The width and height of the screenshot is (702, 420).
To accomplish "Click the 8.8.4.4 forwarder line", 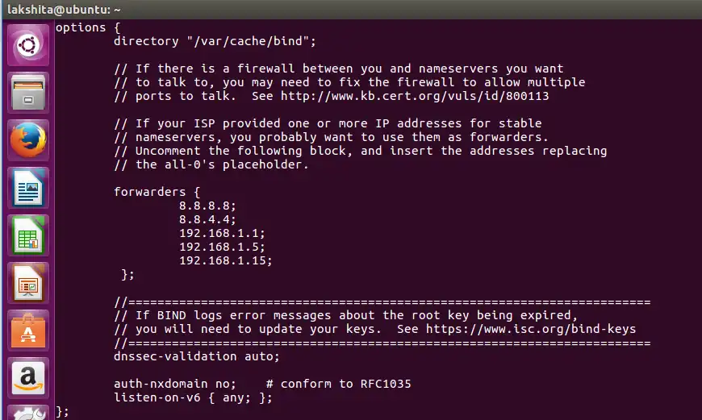I will coord(207,219).
